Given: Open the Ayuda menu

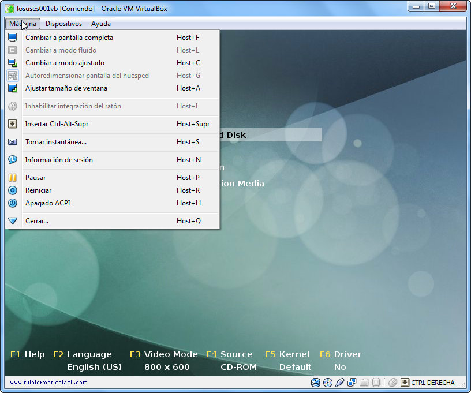Looking at the screenshot, I should 101,24.
